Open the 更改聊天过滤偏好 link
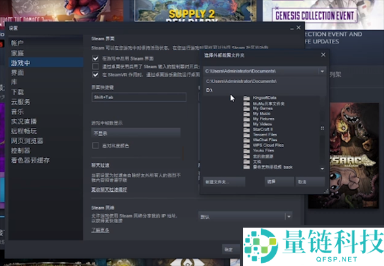Image resolution: width=384 pixels, height=266 pixels. [109, 190]
